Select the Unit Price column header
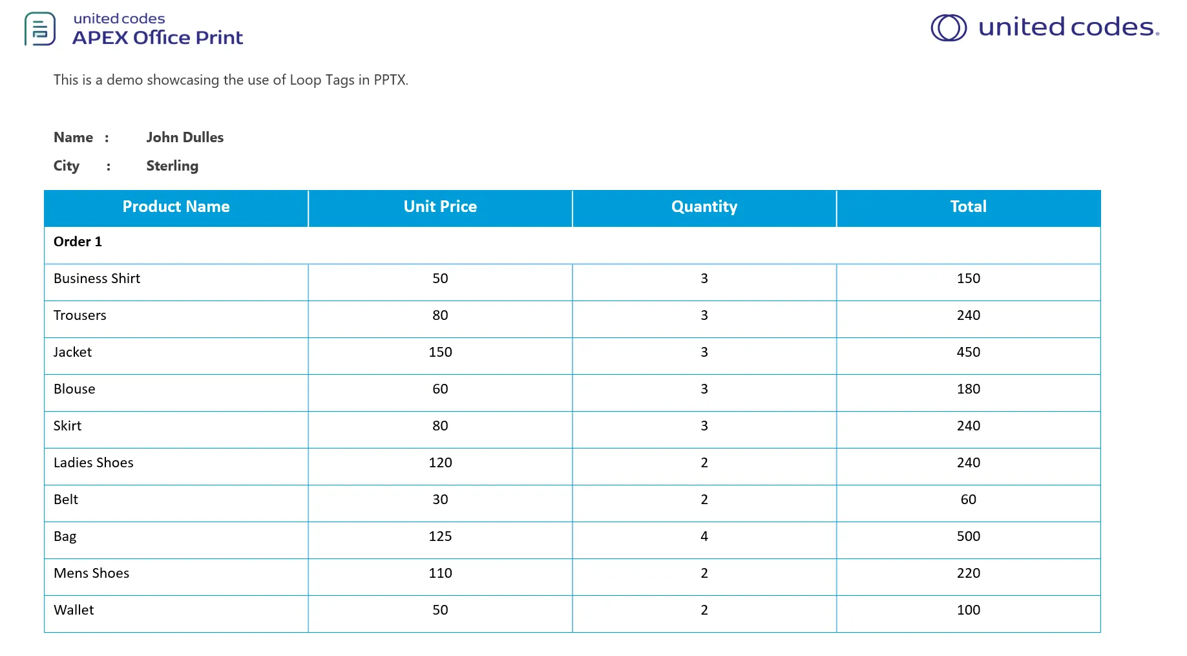This screenshot has height=656, width=1187. click(x=440, y=208)
